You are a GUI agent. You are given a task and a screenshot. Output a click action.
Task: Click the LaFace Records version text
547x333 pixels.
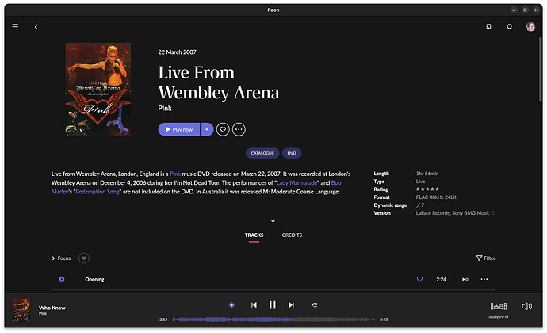(455, 213)
